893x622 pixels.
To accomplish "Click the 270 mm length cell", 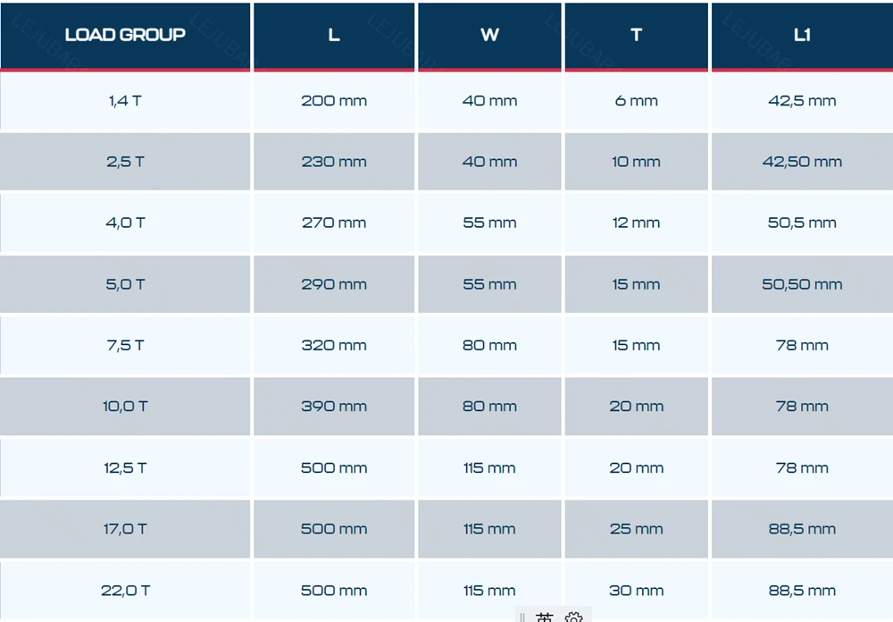I will pyautogui.click(x=334, y=223).
